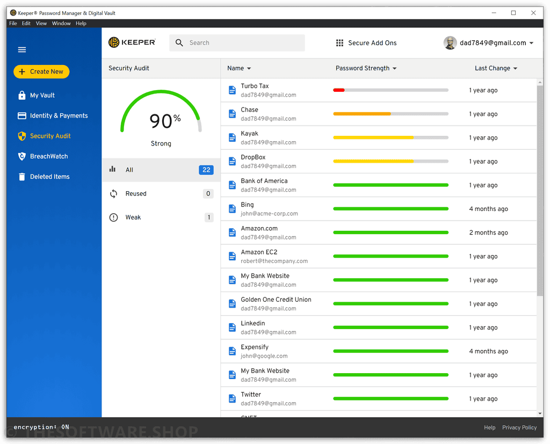This screenshot has width=550, height=444.
Task: Click the Deleted Items trash icon
Action: tap(21, 177)
